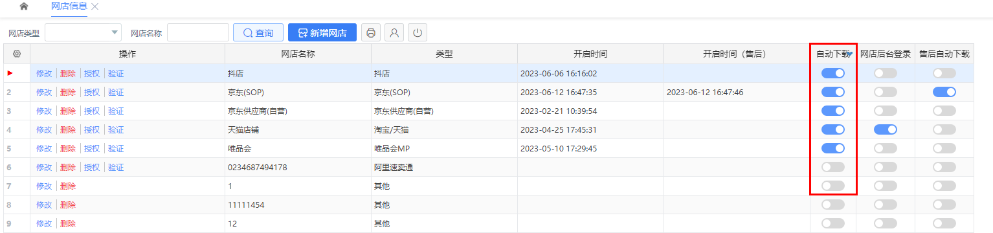Image resolution: width=993 pixels, height=233 pixels.
Task: Select the 京东(SOP) shop name cell
Action: point(298,93)
